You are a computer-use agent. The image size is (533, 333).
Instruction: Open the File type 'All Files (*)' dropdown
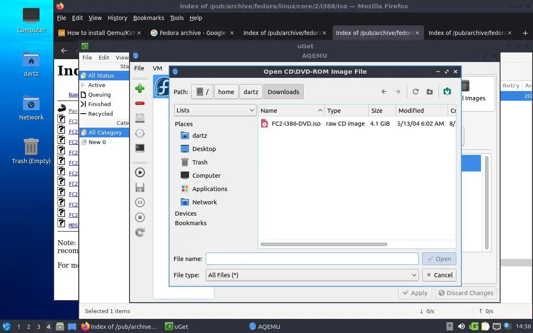pyautogui.click(x=312, y=275)
